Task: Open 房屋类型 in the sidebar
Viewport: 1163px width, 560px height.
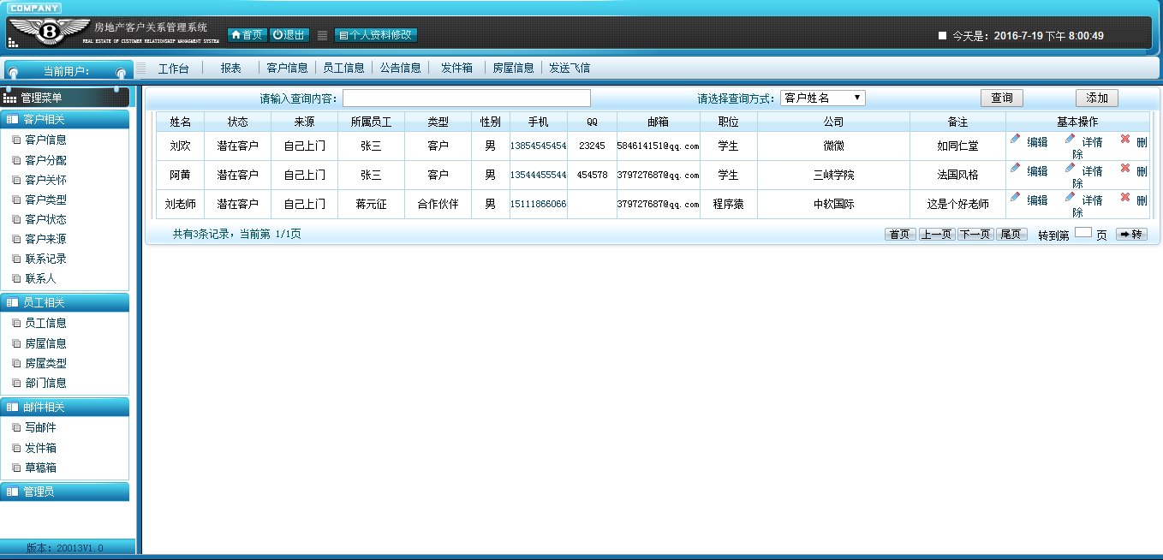Action: tap(46, 363)
